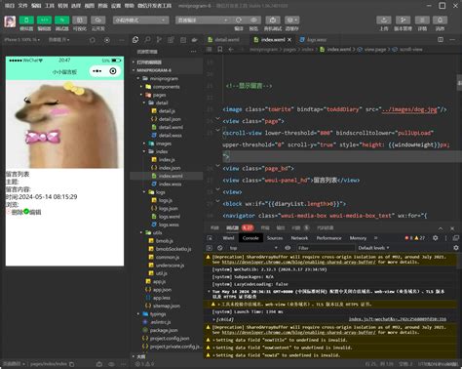462x369 pixels.
Task: Open the Version Management (版本管理) icon
Action: coord(403,20)
